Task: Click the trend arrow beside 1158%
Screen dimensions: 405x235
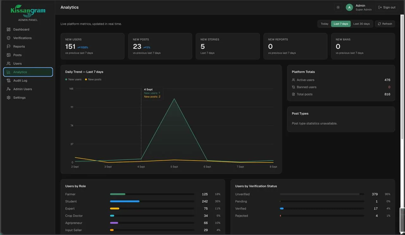Action: tap(79, 48)
